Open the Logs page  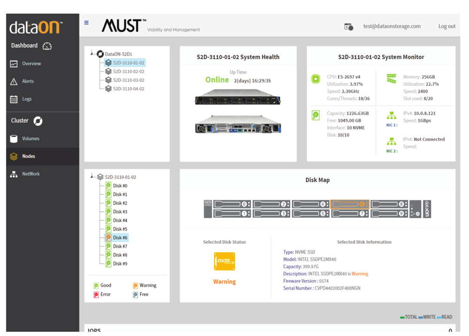(x=27, y=99)
